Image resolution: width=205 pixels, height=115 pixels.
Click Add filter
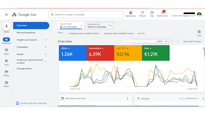coord(141,33)
